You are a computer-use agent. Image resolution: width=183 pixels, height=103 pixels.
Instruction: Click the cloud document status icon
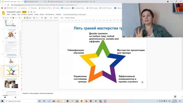click(34, 12)
